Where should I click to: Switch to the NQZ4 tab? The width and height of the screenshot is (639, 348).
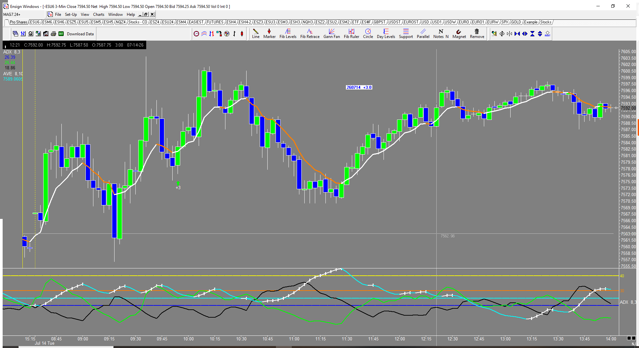point(120,22)
